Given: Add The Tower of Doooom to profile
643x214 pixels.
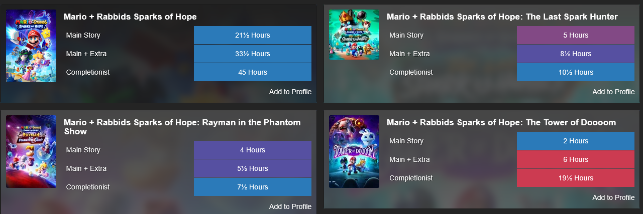Looking at the screenshot, I should (x=613, y=197).
